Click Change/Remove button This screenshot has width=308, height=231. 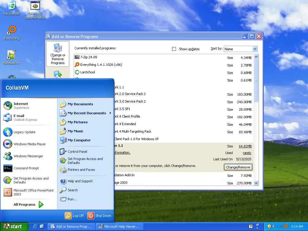click(x=238, y=167)
